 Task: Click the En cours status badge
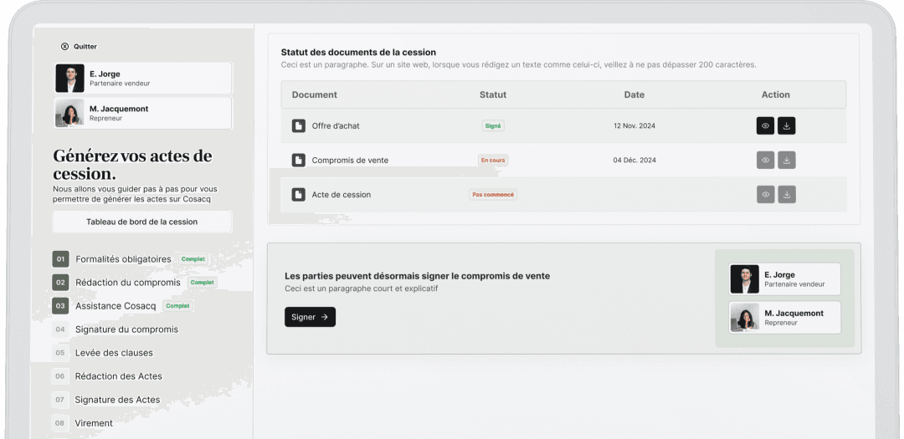(x=493, y=161)
